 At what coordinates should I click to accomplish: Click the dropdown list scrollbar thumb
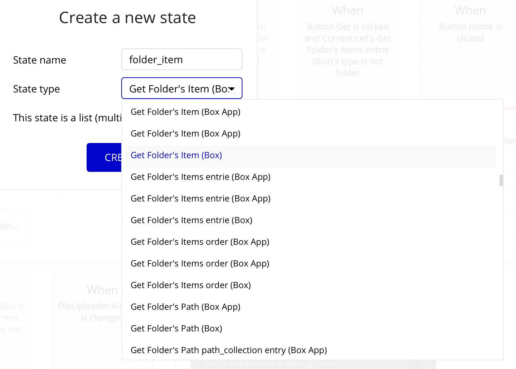click(501, 181)
